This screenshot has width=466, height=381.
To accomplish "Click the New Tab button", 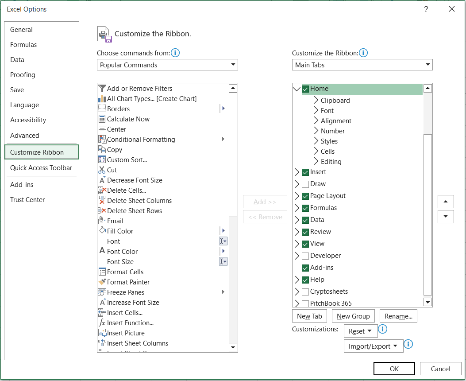I will pos(309,316).
